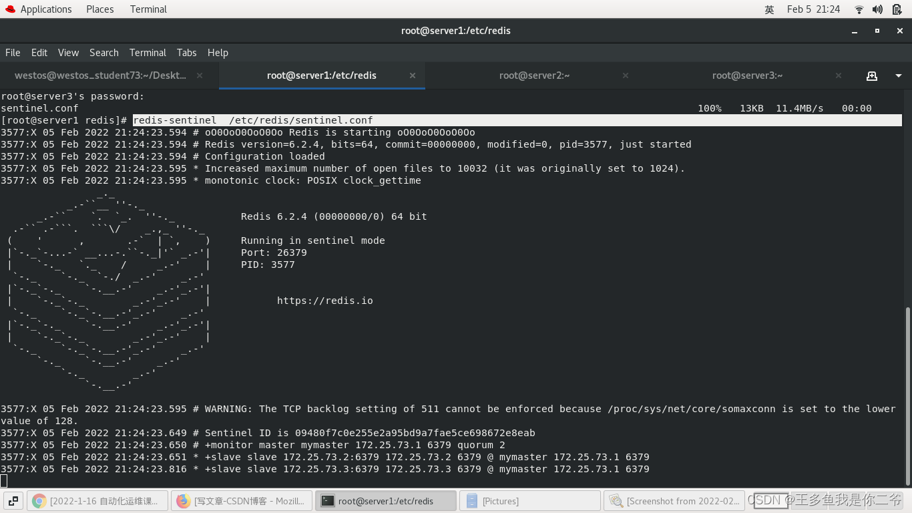912x513 pixels.
Task: Maximize the terminal window
Action: pos(877,31)
